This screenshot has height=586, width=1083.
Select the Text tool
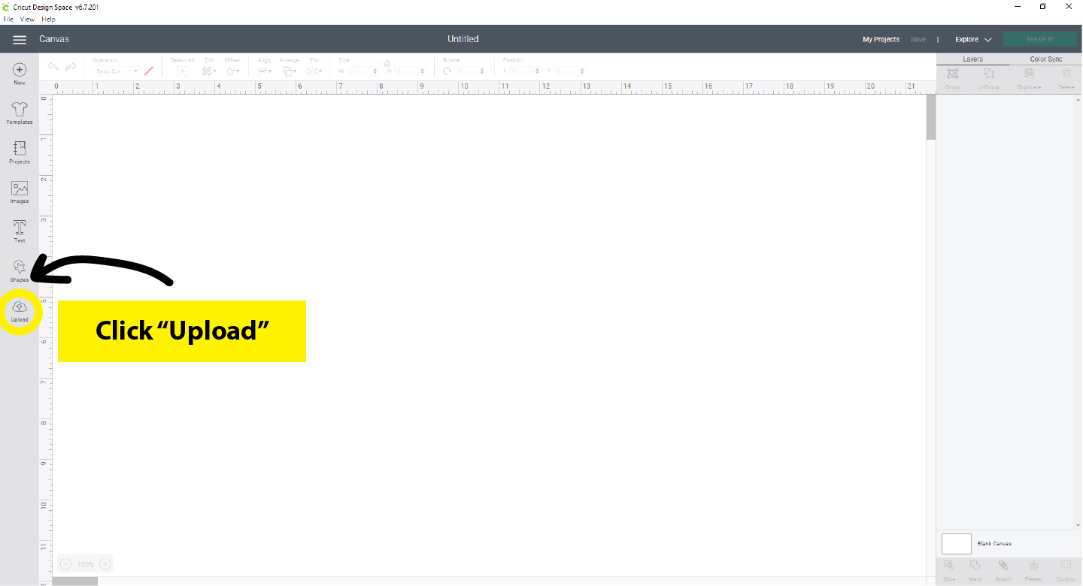click(20, 231)
